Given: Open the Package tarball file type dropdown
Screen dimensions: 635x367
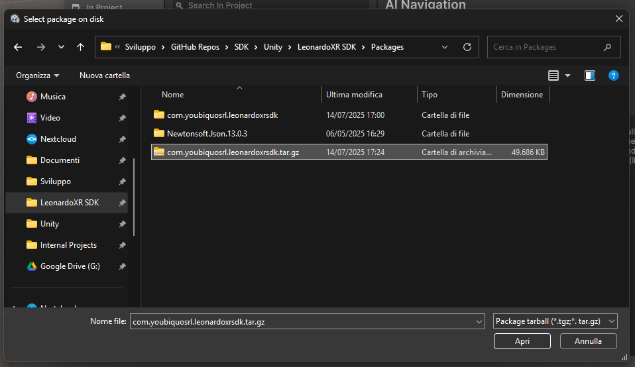Looking at the screenshot, I should [555, 321].
